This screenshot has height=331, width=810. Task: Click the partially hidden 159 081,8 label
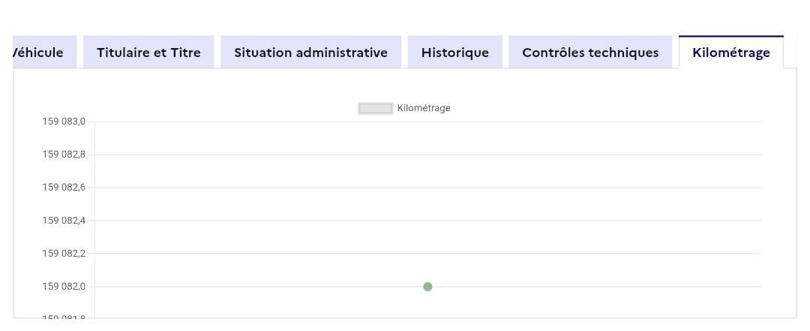pyautogui.click(x=64, y=317)
